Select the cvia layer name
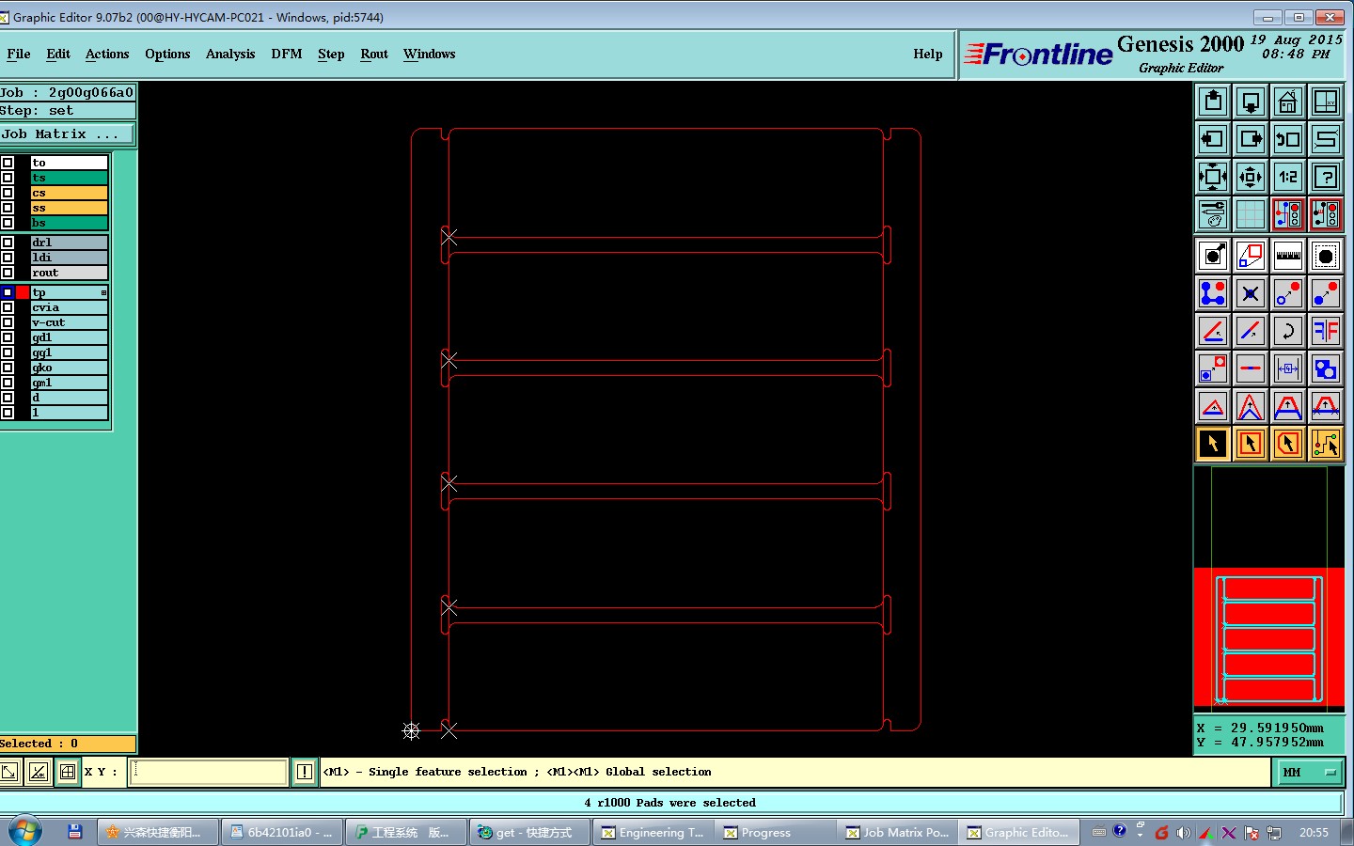This screenshot has width=1354, height=846. tap(70, 307)
